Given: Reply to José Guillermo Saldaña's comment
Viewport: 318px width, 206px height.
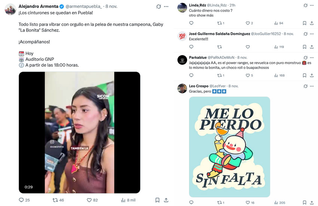Looking at the screenshot, I should (191, 47).
